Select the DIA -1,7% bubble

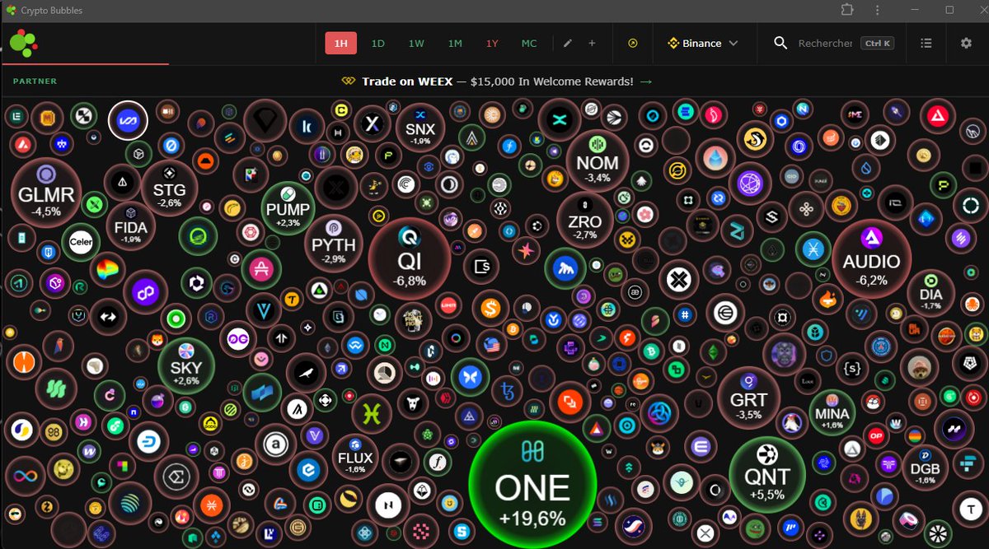pos(931,293)
